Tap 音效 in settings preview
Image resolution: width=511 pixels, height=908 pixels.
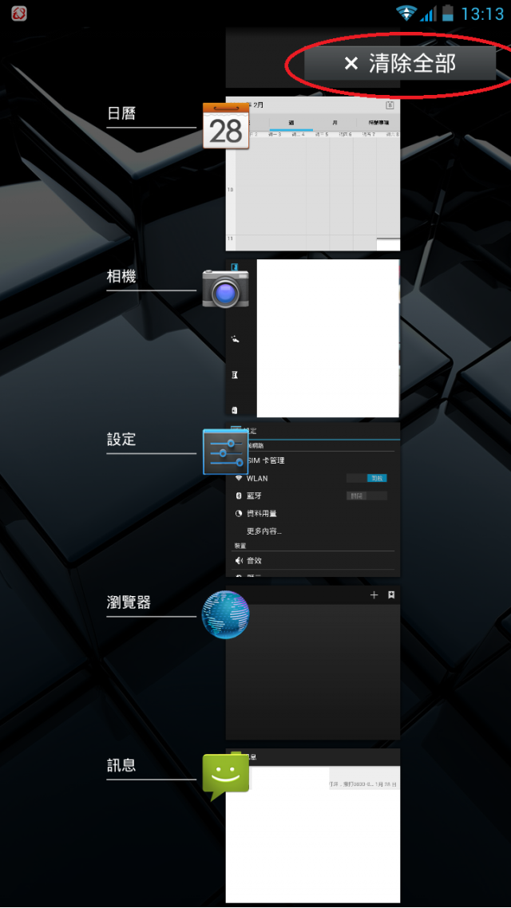click(x=255, y=561)
